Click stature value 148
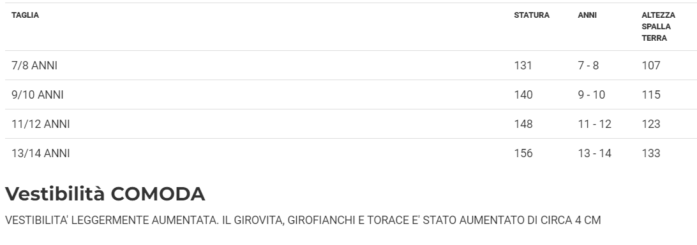This screenshot has height=245, width=697. coord(523,124)
